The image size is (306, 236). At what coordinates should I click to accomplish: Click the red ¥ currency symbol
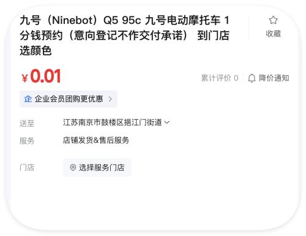click(x=24, y=78)
